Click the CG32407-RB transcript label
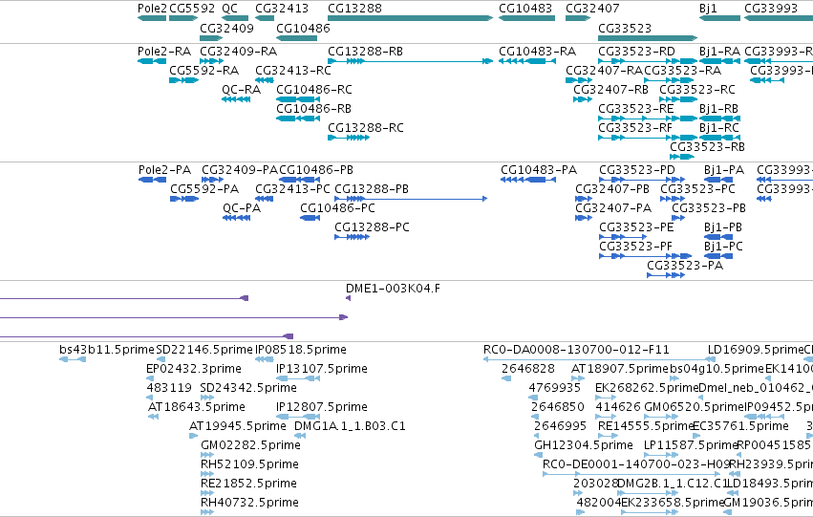This screenshot has height=517, width=813. coord(610,90)
